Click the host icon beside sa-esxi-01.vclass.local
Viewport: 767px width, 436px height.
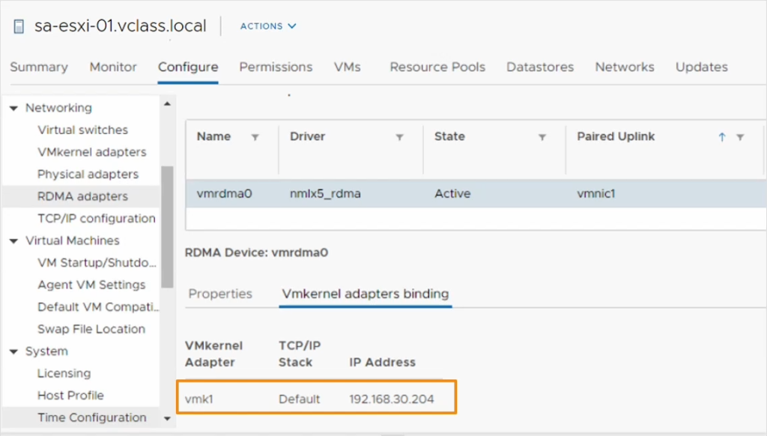click(x=19, y=26)
